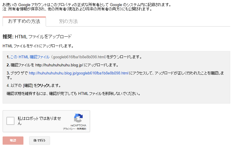Open the 利用規約 link in reCAPTCHA box

pos(82,129)
